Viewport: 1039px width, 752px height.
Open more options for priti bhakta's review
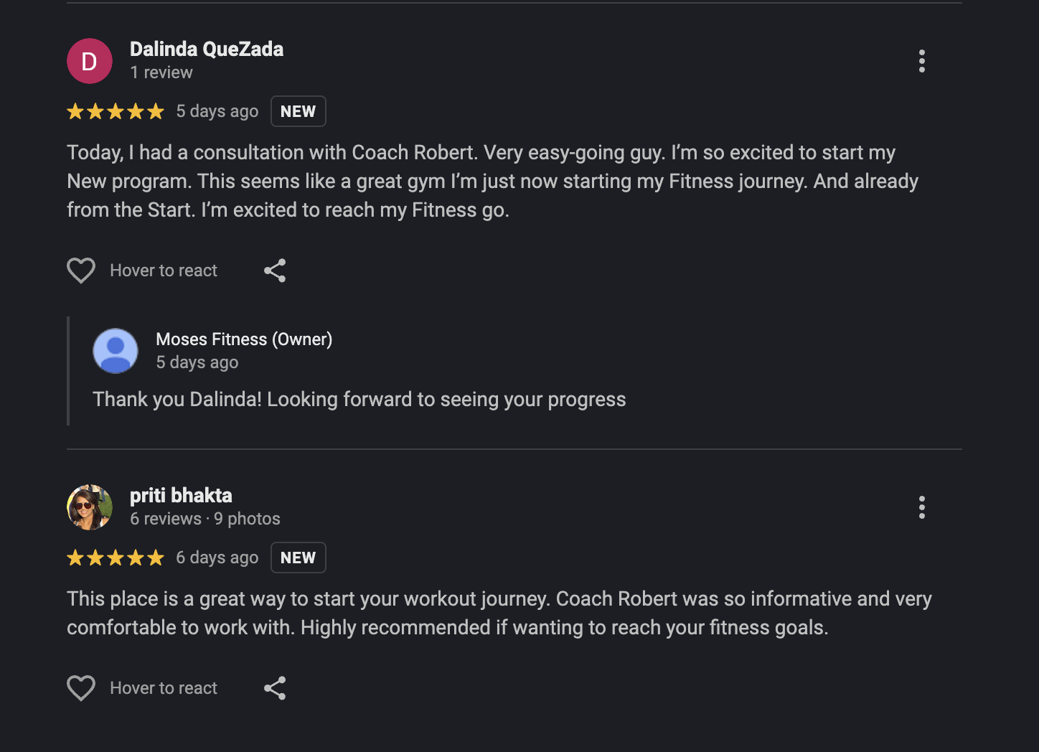coord(922,507)
